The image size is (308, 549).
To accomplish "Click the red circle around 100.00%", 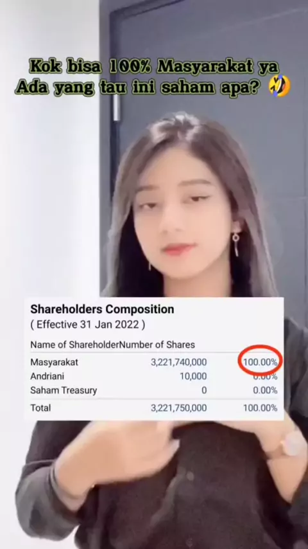I will [260, 360].
